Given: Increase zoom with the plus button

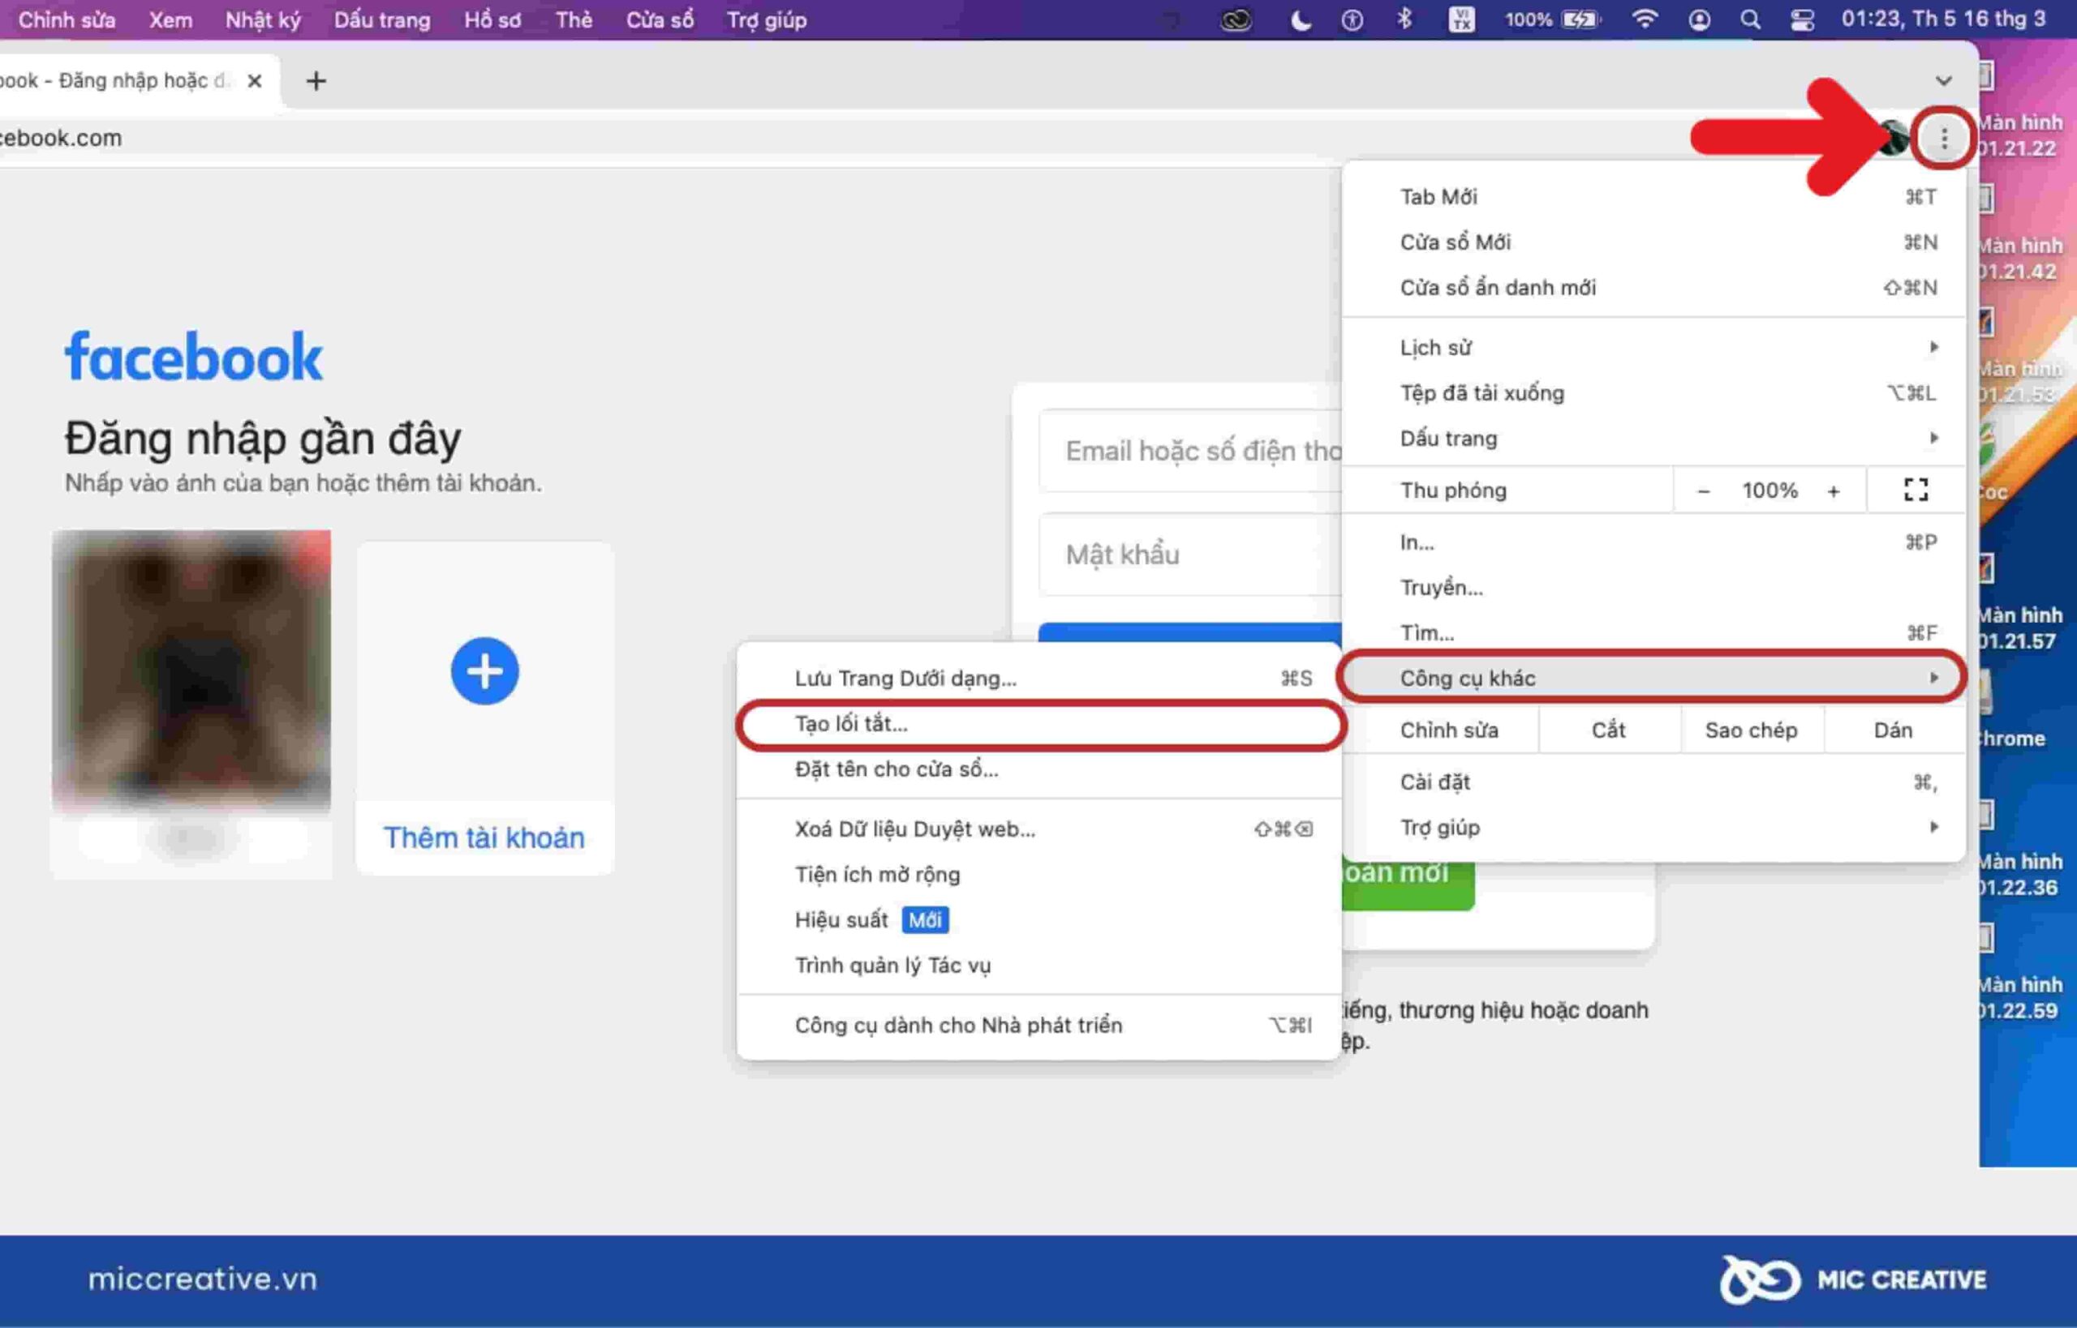Looking at the screenshot, I should click(x=1833, y=491).
